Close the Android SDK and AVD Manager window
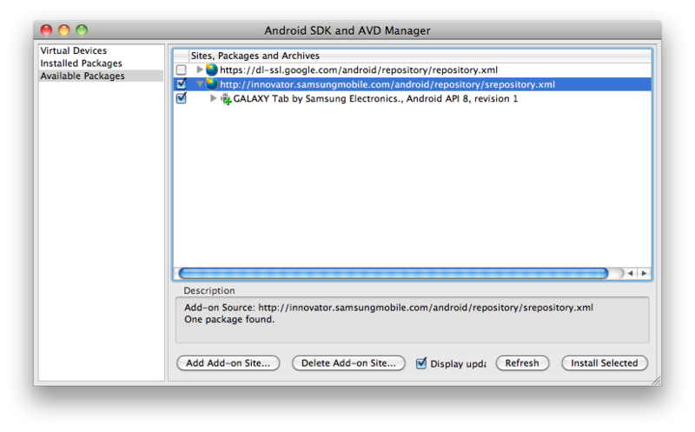 click(x=46, y=30)
